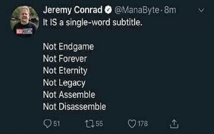
Task: Click the "Not Eternity" line
Action: (65, 71)
